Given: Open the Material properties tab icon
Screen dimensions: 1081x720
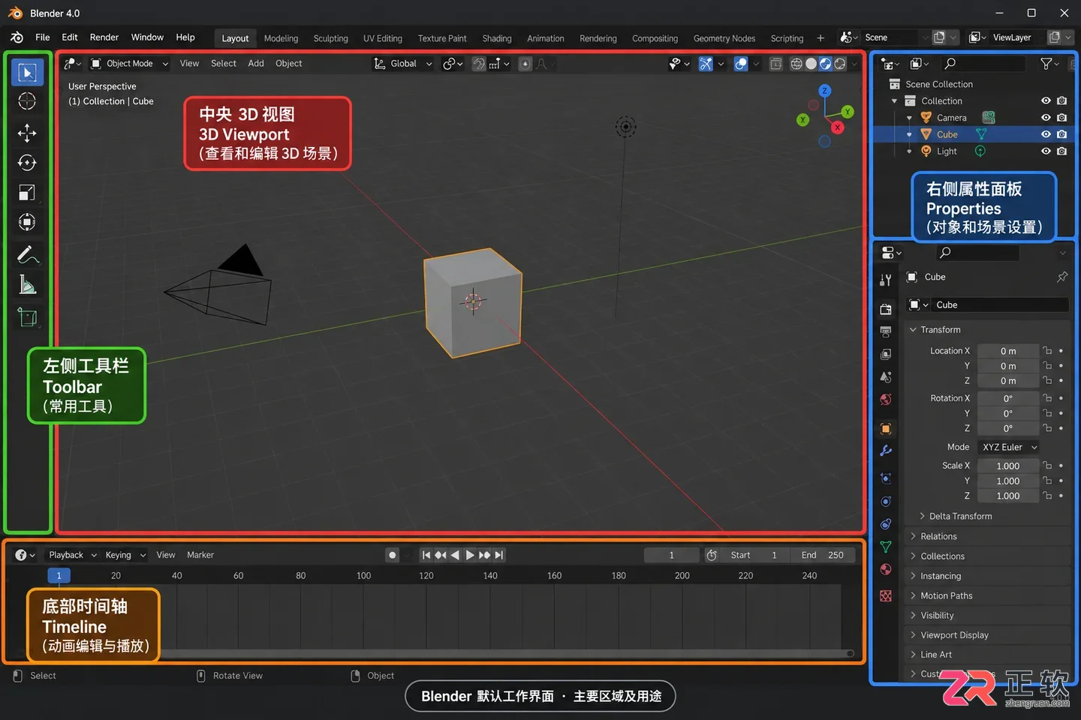Looking at the screenshot, I should [x=886, y=569].
